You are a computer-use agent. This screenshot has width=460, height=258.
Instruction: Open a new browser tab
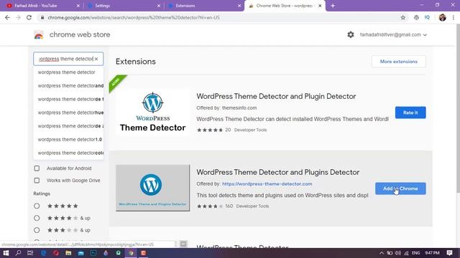[x=333, y=6]
